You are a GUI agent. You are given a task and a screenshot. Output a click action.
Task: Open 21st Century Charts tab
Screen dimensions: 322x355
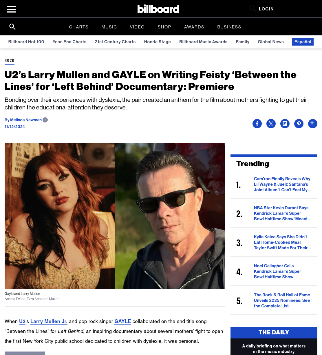tap(115, 42)
